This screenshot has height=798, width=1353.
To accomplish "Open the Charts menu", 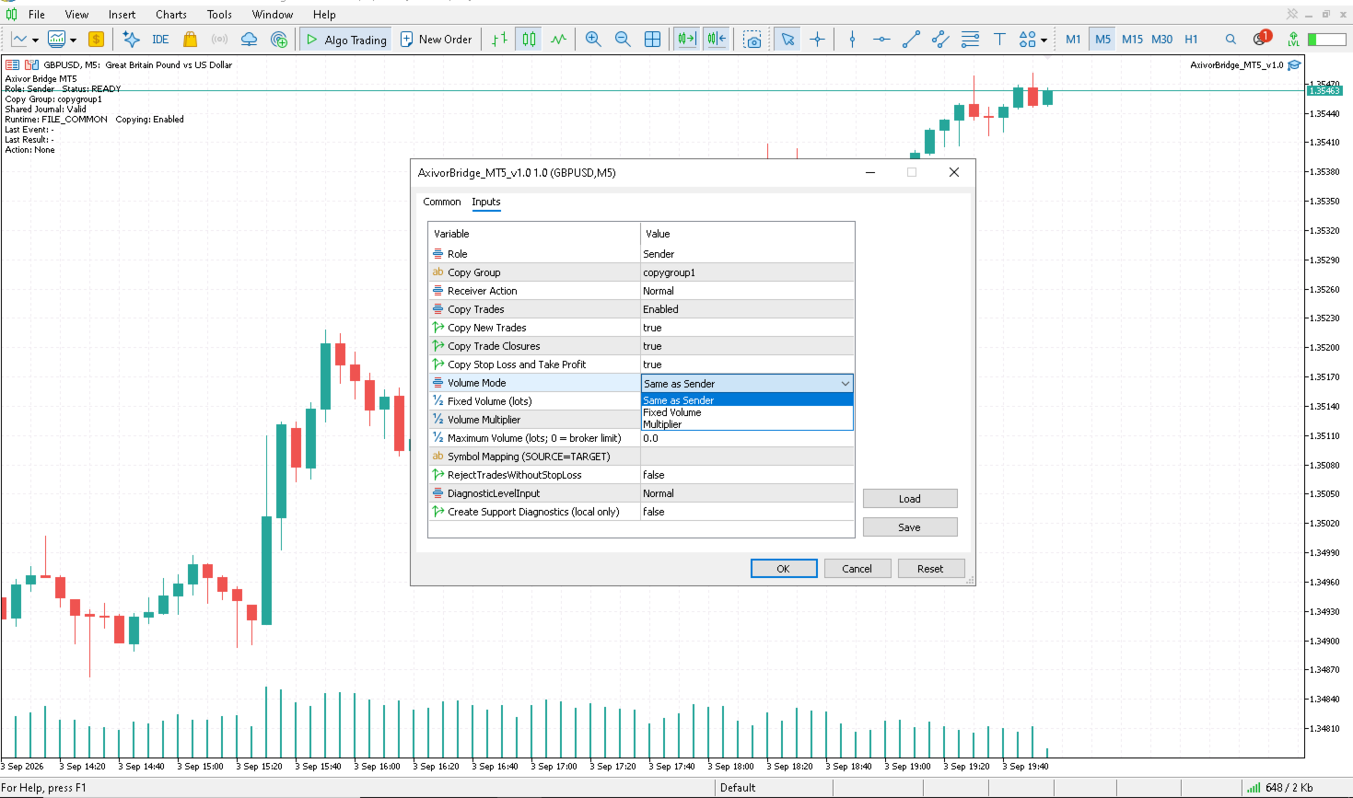I will (x=171, y=14).
